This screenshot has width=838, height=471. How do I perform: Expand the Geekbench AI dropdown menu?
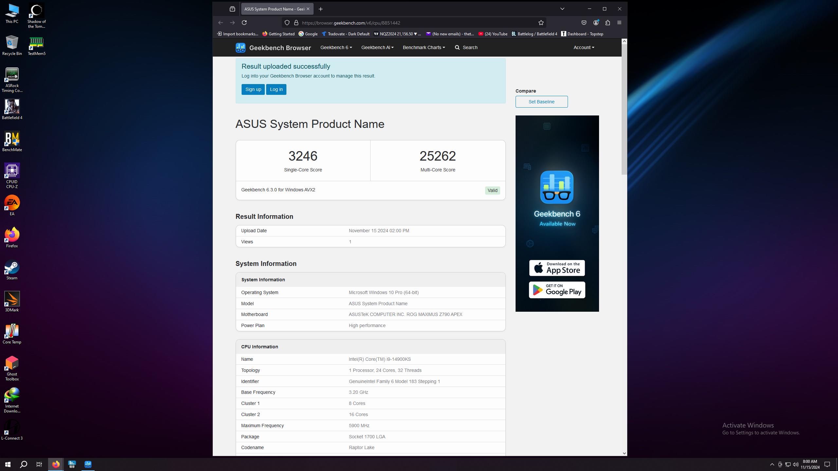coord(377,47)
